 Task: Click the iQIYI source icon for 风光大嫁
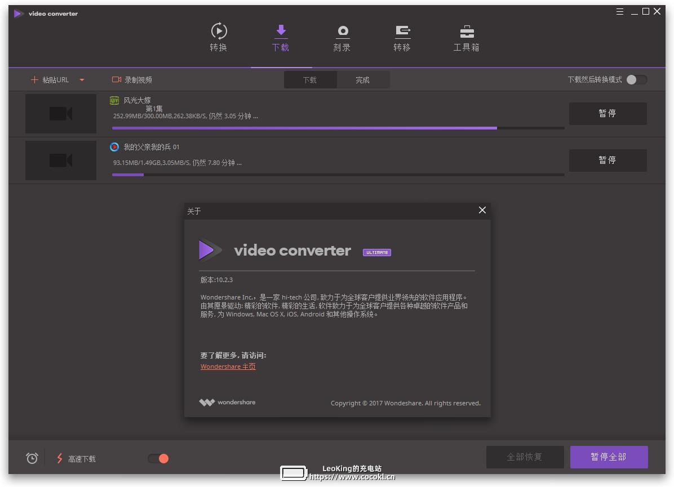coord(114,100)
